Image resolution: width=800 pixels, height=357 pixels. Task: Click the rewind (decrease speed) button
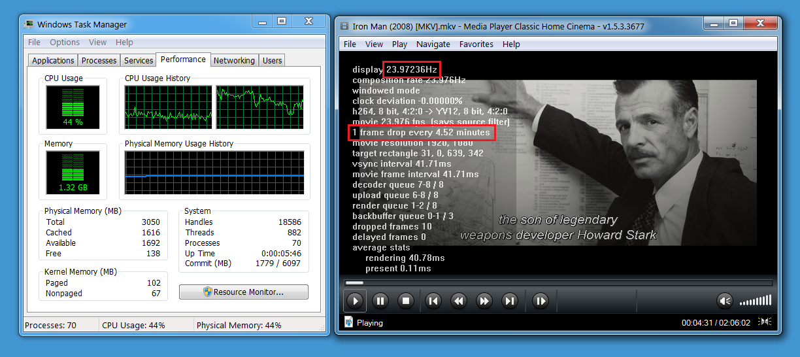(x=459, y=301)
